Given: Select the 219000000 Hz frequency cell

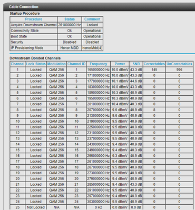Looking at the screenshot, I should (x=99, y=121).
